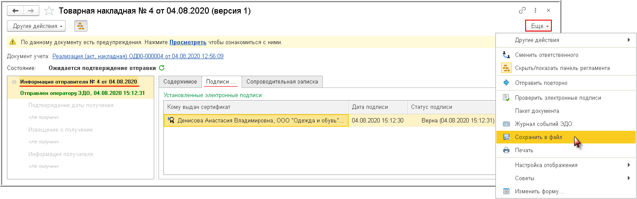This screenshot has height=199, width=637.
Task: Open the Реализация accounting document link
Action: coord(138,56)
